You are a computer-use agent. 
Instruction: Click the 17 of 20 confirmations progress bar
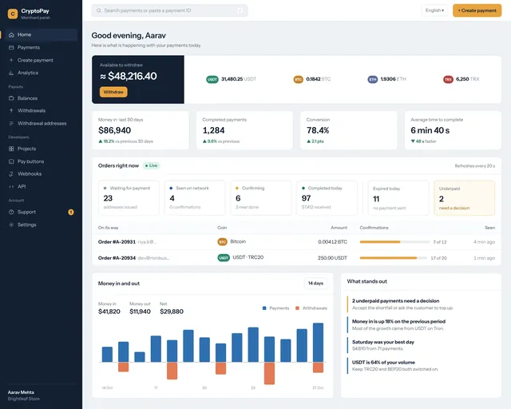[394, 258]
